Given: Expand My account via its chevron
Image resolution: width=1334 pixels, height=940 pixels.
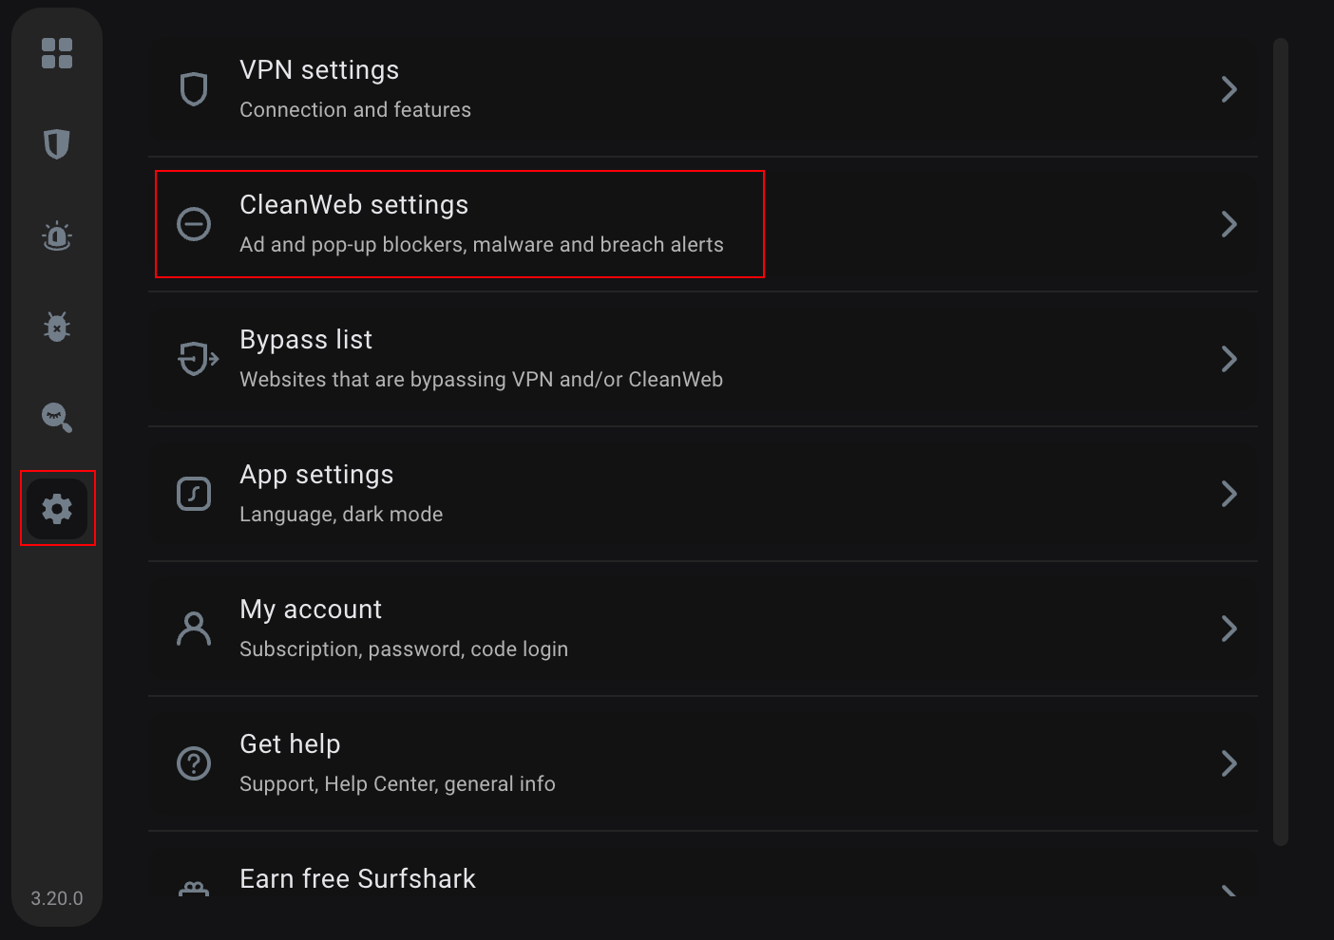Looking at the screenshot, I should coord(1229,629).
